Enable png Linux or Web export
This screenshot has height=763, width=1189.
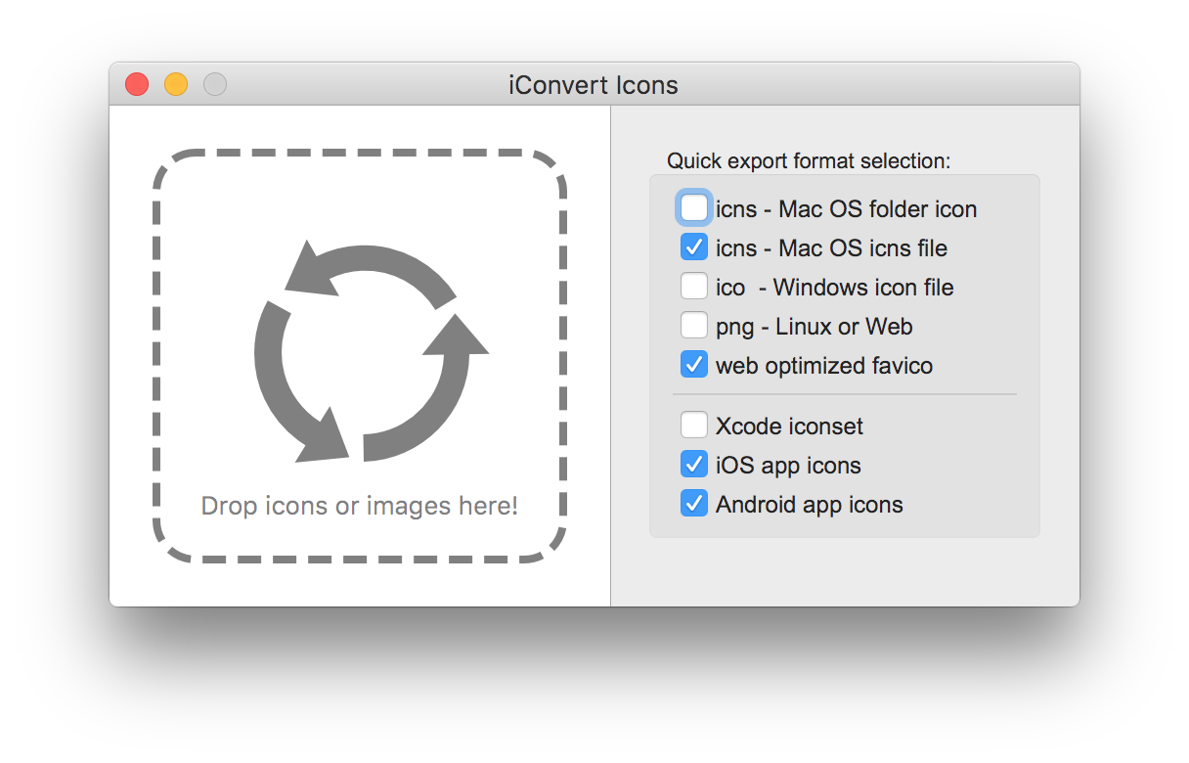point(694,326)
